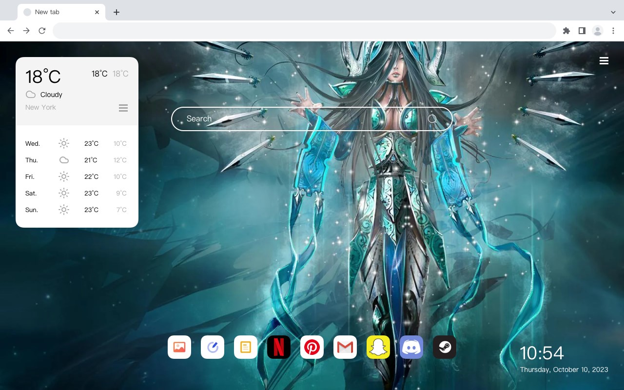Click the 10:54 clock display

point(542,353)
